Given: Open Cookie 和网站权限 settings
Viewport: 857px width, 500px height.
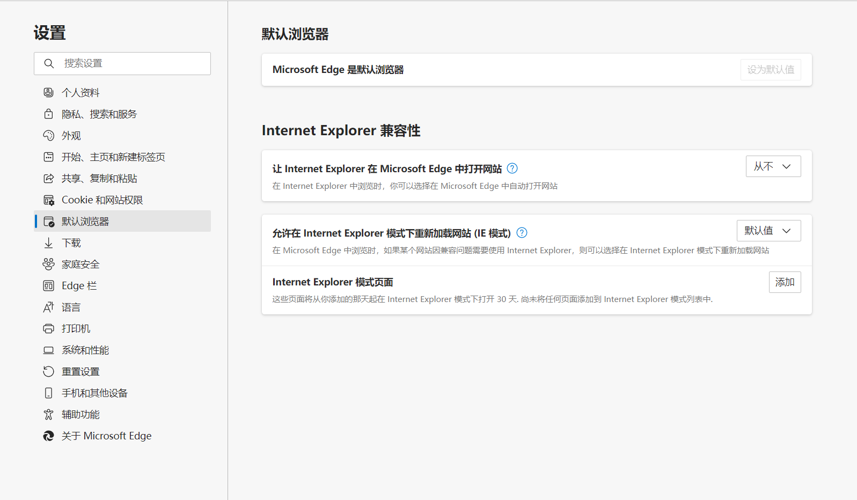Looking at the screenshot, I should pyautogui.click(x=122, y=200).
